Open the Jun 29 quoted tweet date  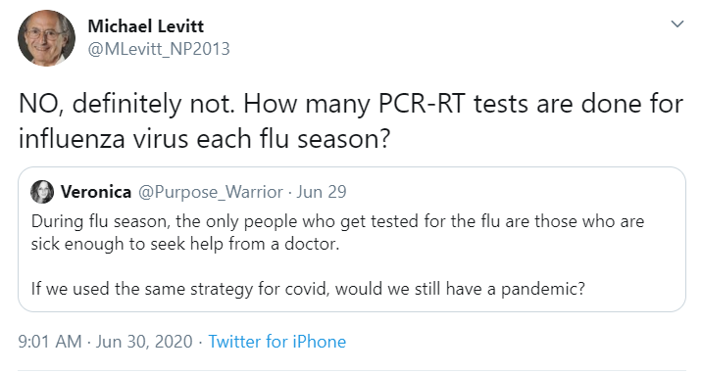[322, 192]
